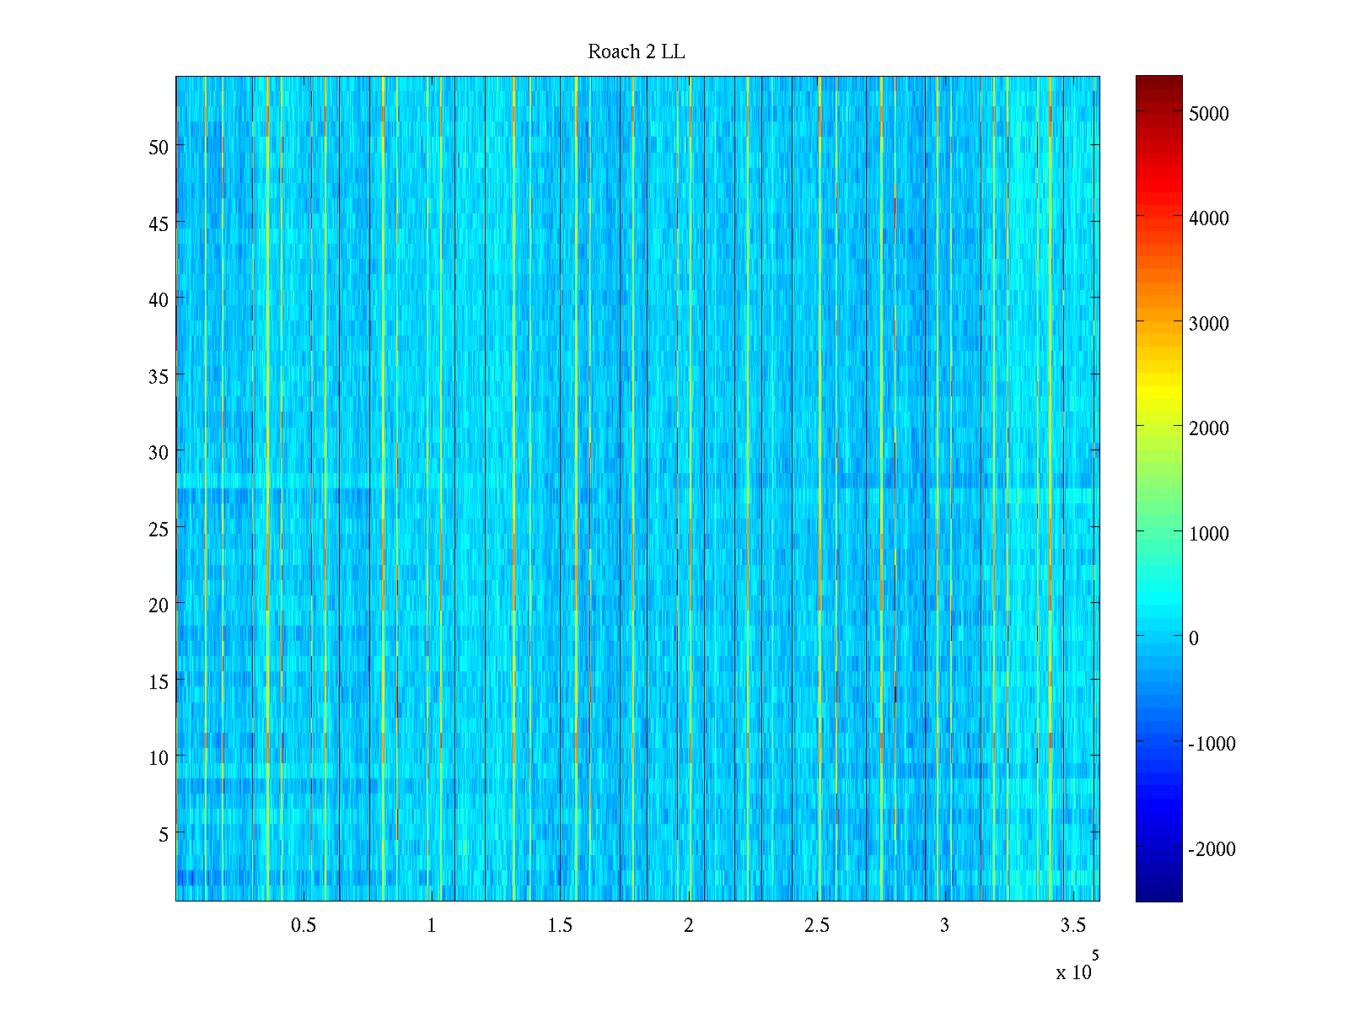The image size is (1349, 1012).
Task: Select the x-axis tick label 1
Action: [x=432, y=926]
